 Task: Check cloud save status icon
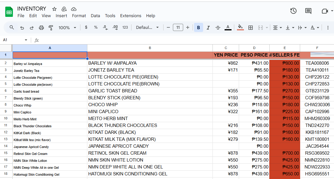74,9
